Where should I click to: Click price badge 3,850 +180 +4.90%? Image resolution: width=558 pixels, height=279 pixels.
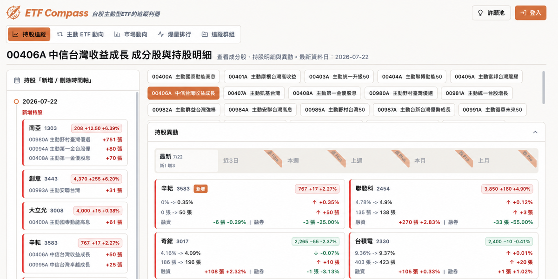click(507, 189)
